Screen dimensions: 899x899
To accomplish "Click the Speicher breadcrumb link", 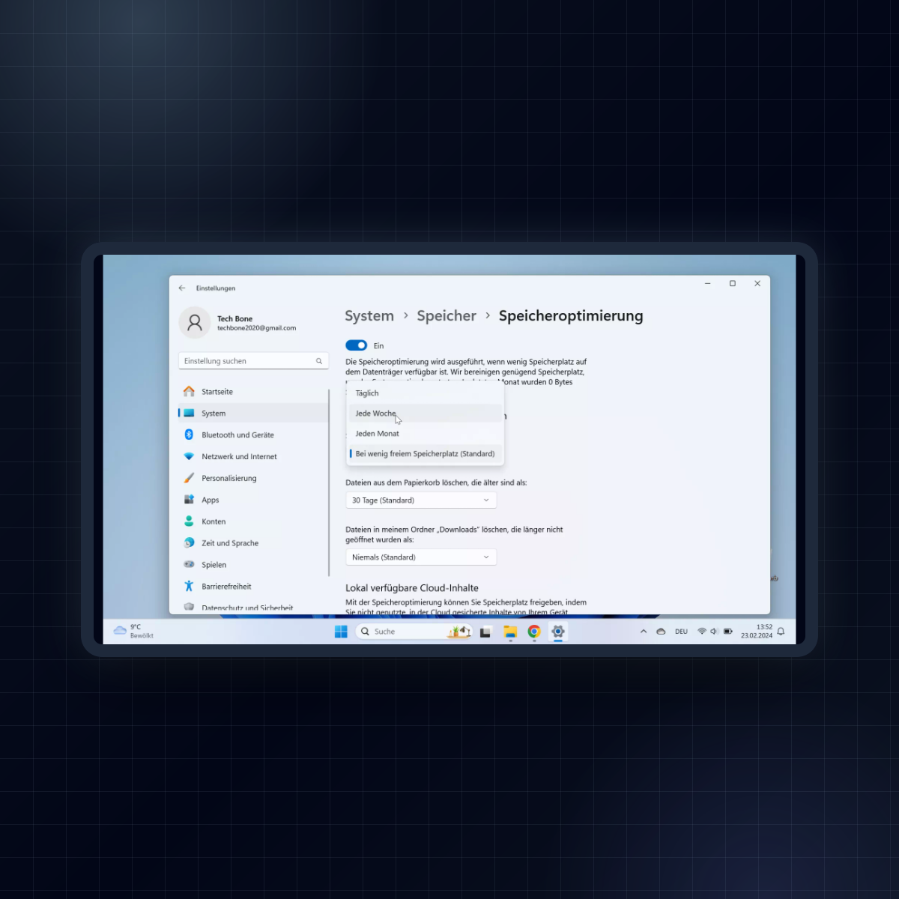I will coord(447,316).
